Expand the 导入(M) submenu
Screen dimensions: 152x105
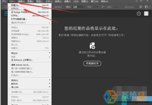coord(15,87)
